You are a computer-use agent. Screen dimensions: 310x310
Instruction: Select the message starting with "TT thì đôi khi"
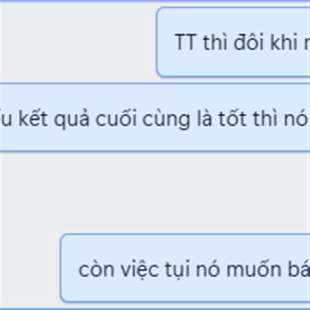pos(233,42)
